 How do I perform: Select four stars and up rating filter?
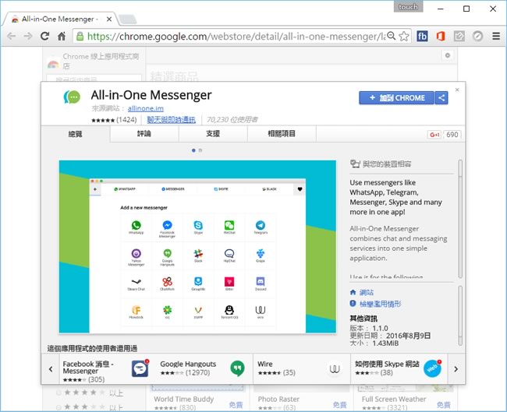point(90,393)
